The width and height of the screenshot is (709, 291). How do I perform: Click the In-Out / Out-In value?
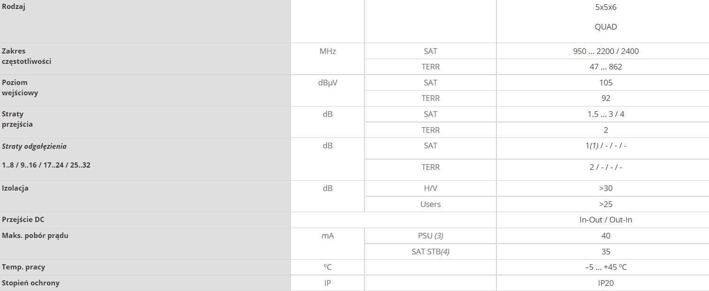coord(606,220)
